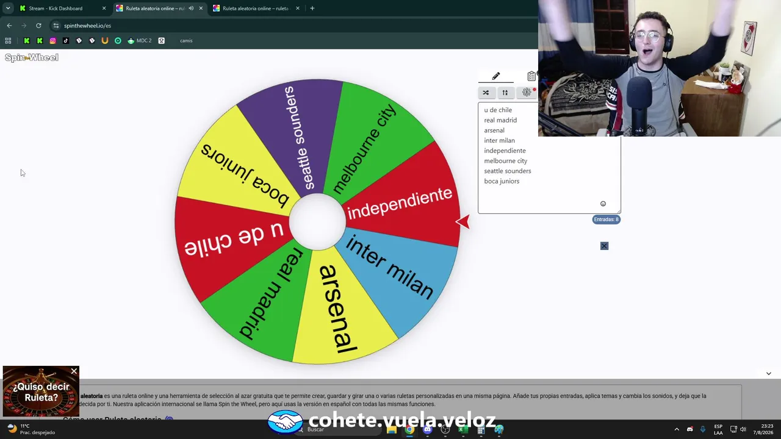Select the clipboard results tab
781x439 pixels.
(531, 76)
